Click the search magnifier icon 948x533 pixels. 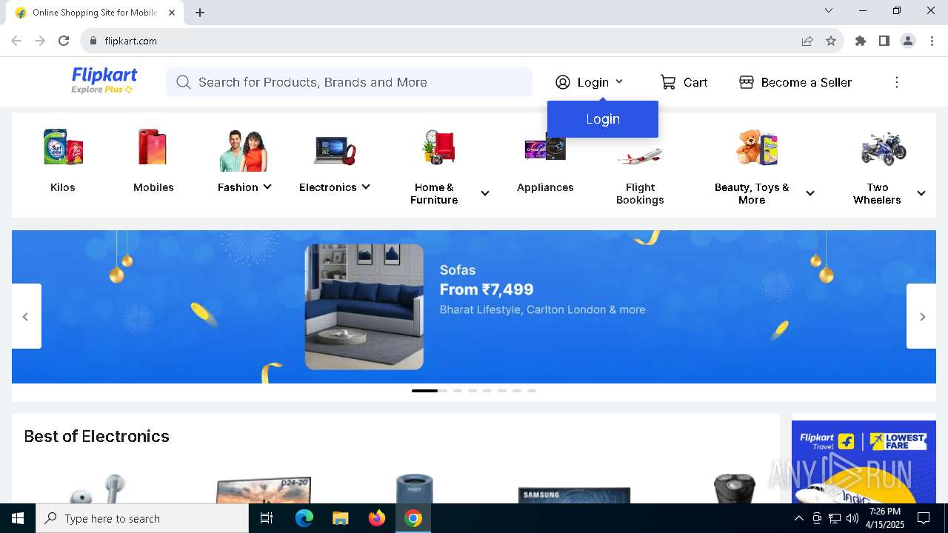[184, 82]
